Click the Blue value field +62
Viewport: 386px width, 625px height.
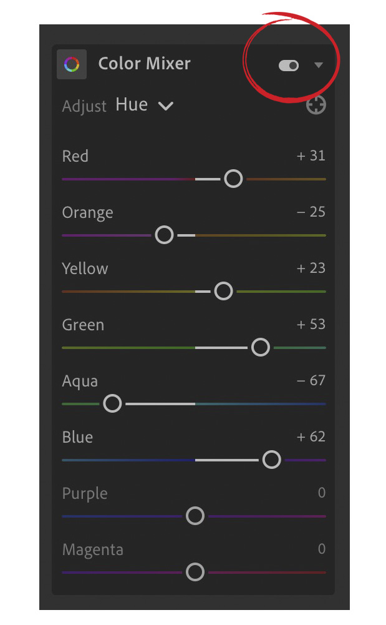311,437
